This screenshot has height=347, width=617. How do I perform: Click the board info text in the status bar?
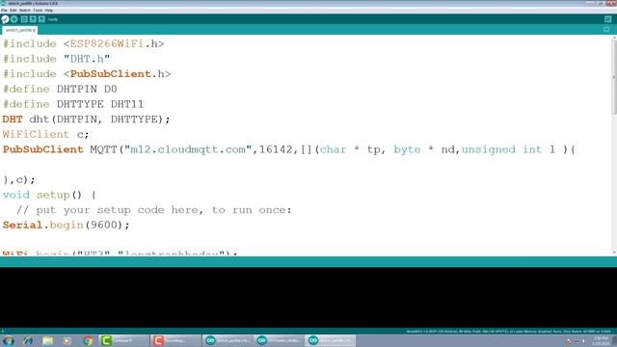pyautogui.click(x=508, y=332)
